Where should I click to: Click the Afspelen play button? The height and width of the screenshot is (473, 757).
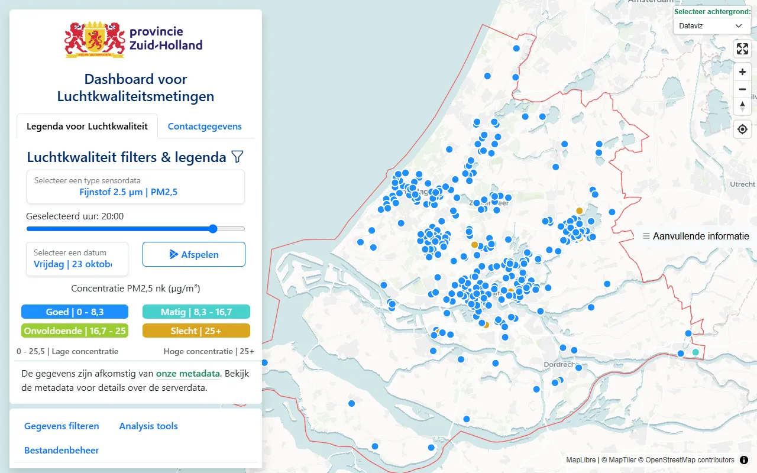[194, 254]
